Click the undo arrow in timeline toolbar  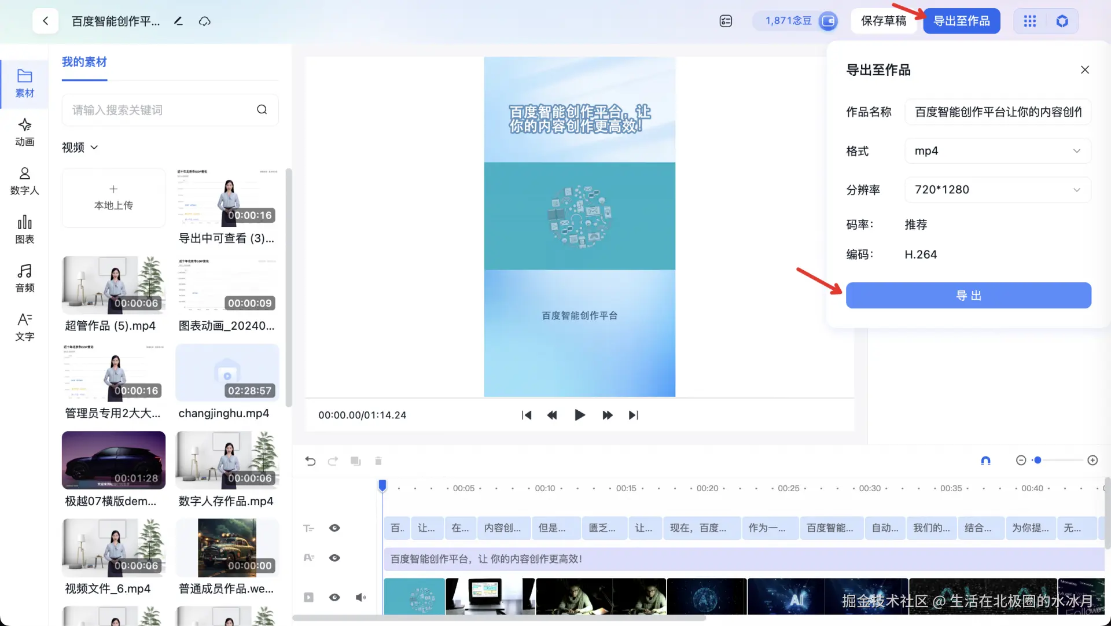tap(310, 461)
